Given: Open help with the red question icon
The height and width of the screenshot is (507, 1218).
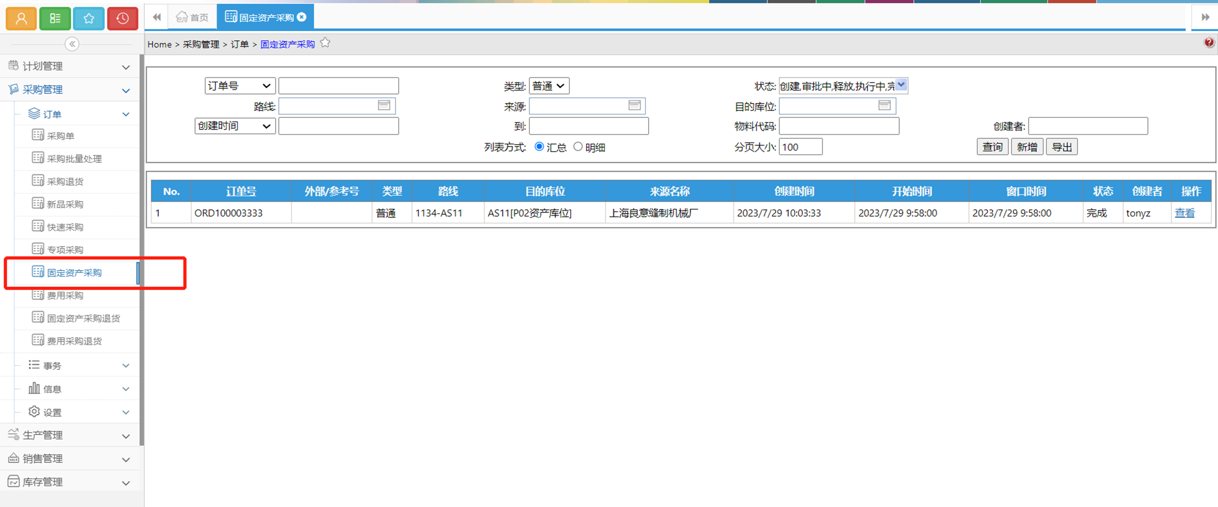Looking at the screenshot, I should point(1209,43).
